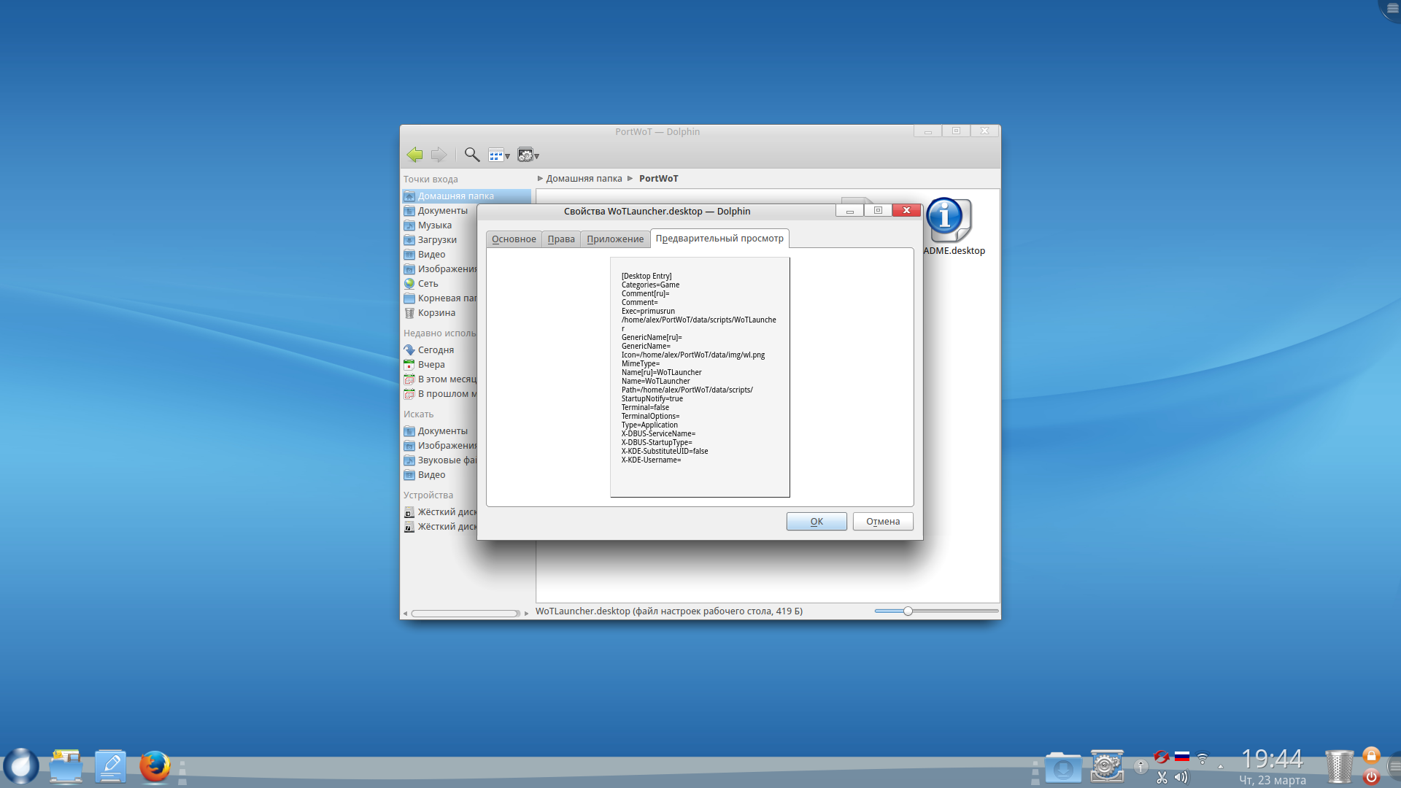
Task: Click the Russian flag keyboard layout indicator
Action: pyautogui.click(x=1182, y=757)
